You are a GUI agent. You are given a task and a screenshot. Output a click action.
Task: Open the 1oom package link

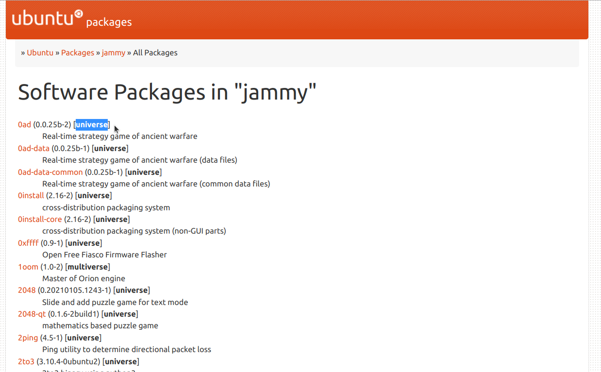click(x=28, y=267)
